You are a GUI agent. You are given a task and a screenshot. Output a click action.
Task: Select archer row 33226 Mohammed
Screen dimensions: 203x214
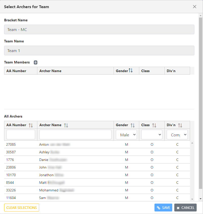point(97,190)
